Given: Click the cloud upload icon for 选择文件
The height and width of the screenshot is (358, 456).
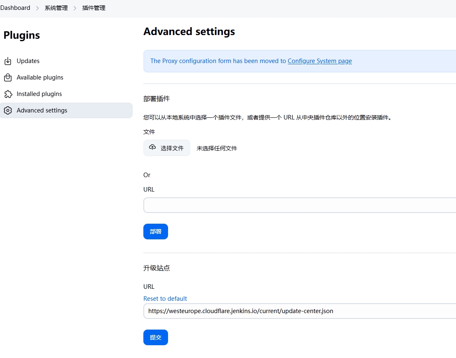Looking at the screenshot, I should click(152, 147).
